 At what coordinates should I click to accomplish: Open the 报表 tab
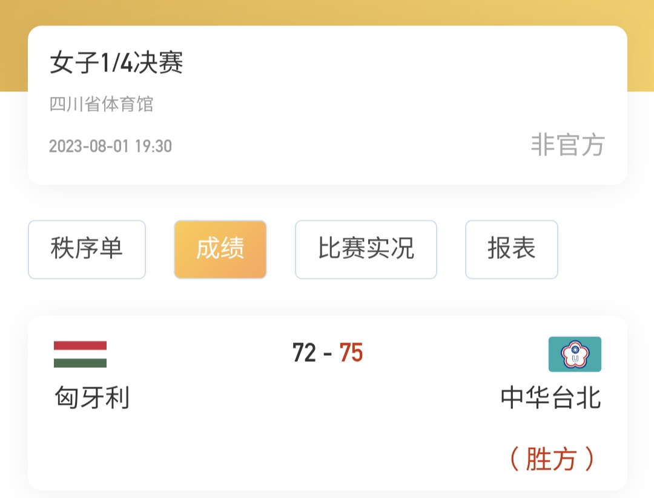click(511, 249)
